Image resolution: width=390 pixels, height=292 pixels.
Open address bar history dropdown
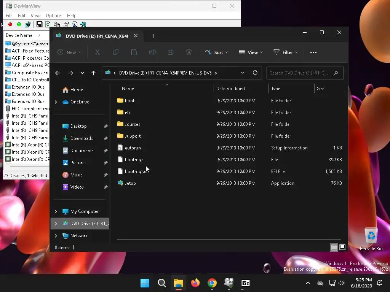[243, 73]
